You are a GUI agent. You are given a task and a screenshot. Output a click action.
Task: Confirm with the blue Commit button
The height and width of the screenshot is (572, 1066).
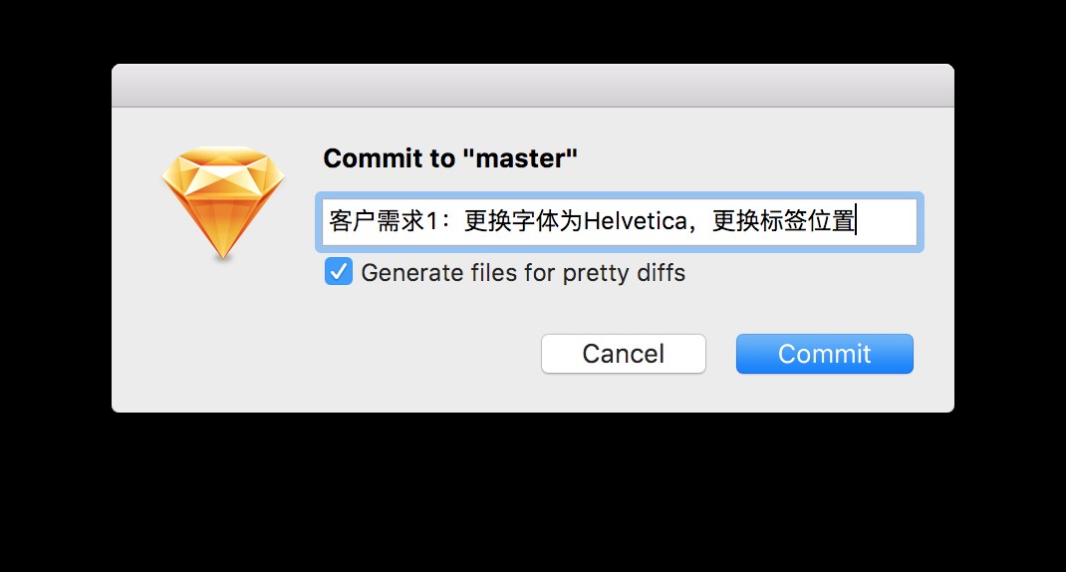824,354
